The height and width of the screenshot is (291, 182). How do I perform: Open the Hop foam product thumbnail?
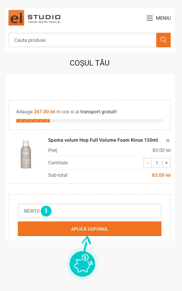coord(26,154)
